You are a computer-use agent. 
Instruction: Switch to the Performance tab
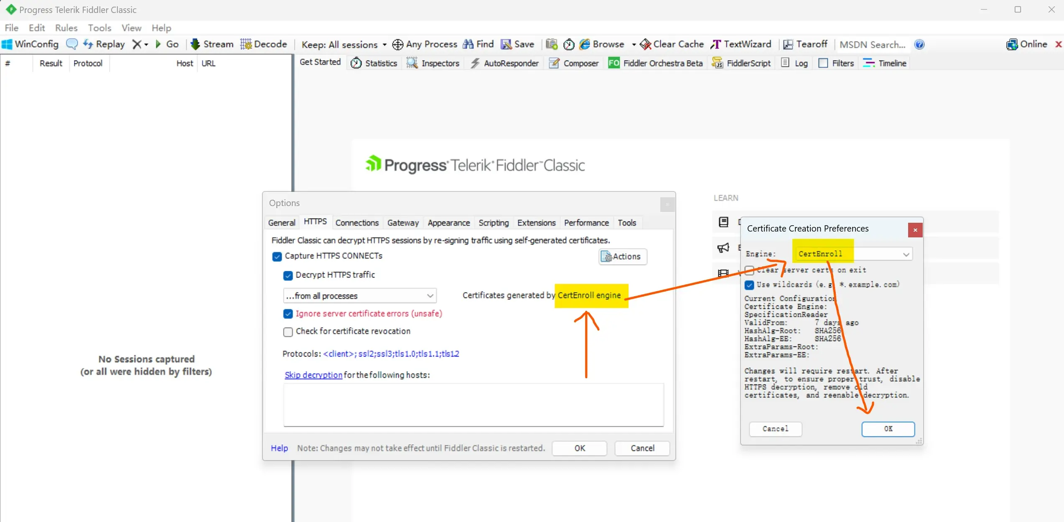coord(586,222)
